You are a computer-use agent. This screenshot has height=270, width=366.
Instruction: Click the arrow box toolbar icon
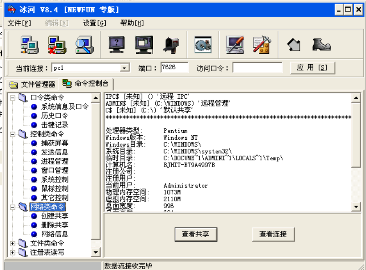pyautogui.click(x=294, y=45)
